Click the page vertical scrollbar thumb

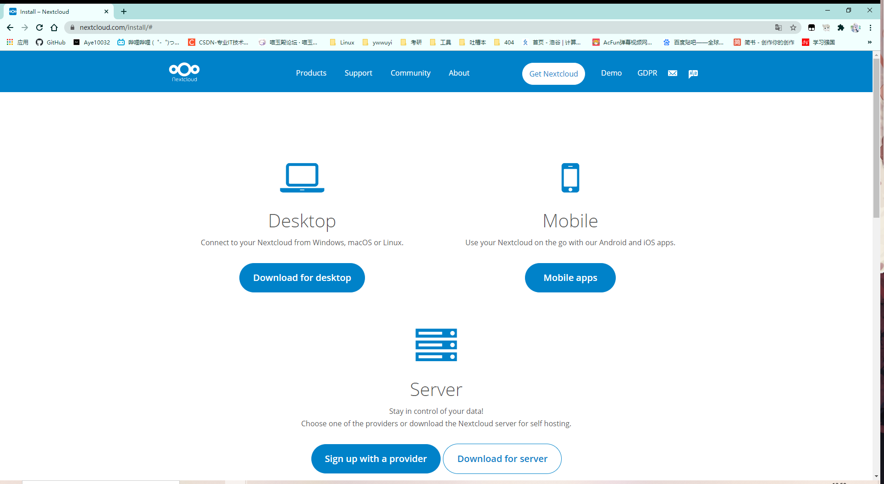click(x=876, y=138)
